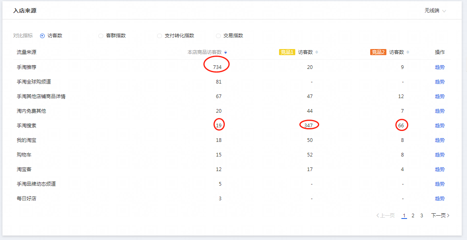Select the 交易指数 radio button
467x240 pixels.
[x=218, y=36]
